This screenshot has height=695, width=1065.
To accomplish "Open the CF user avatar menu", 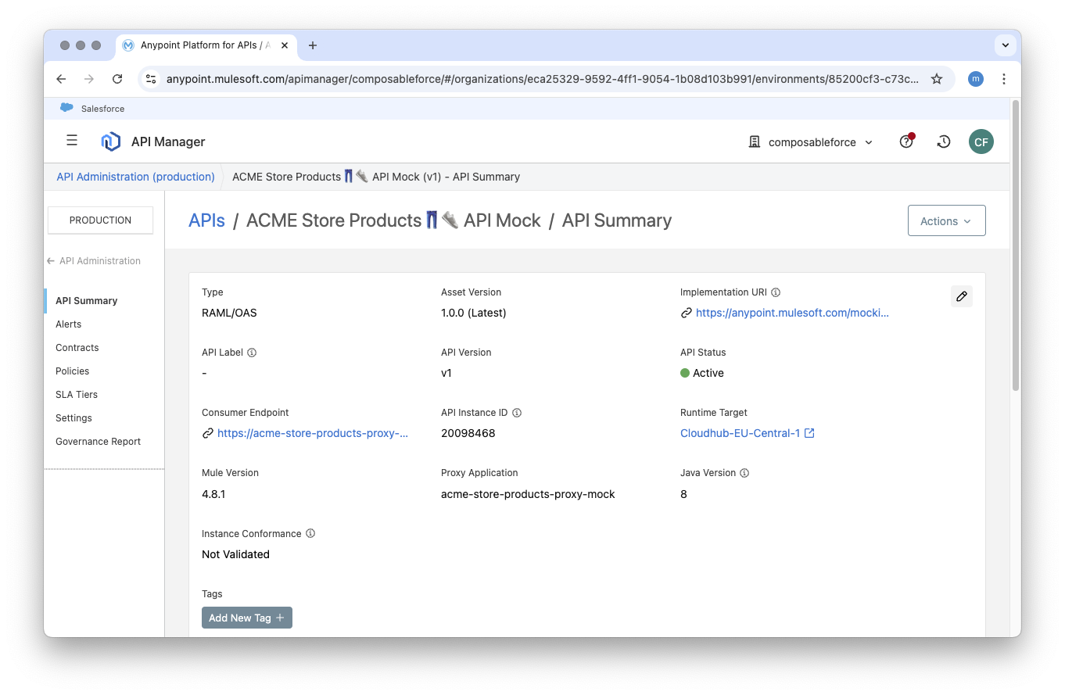I will click(x=981, y=142).
